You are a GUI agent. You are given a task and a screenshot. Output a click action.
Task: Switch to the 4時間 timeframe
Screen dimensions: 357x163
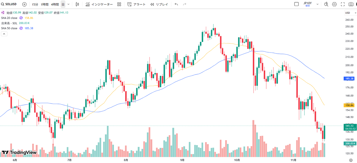coord(55,4)
